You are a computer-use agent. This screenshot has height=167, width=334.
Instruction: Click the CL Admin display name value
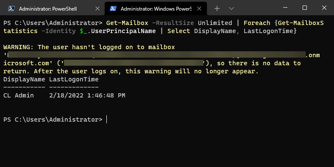pos(19,95)
